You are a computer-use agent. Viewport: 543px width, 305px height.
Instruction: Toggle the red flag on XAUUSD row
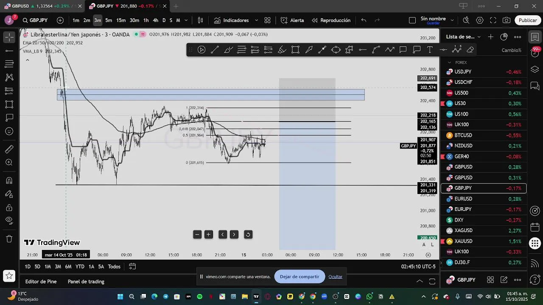[443, 241]
